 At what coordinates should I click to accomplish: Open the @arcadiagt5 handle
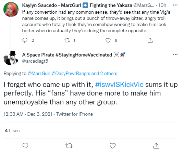pyautogui.click(x=35, y=61)
